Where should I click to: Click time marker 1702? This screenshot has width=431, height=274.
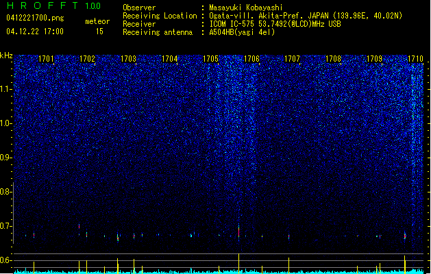point(87,59)
